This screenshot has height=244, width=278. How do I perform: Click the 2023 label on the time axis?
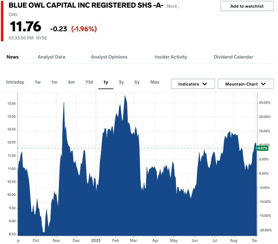pos(96,241)
